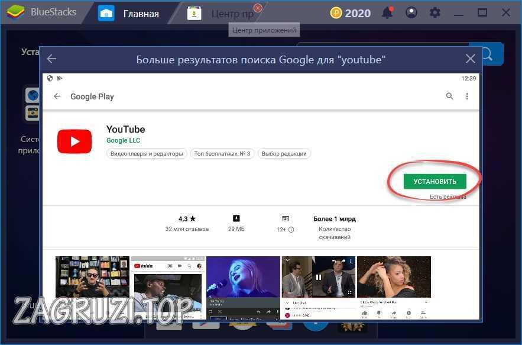Click the gold coin points icon
The width and height of the screenshot is (522, 345).
pos(336,13)
